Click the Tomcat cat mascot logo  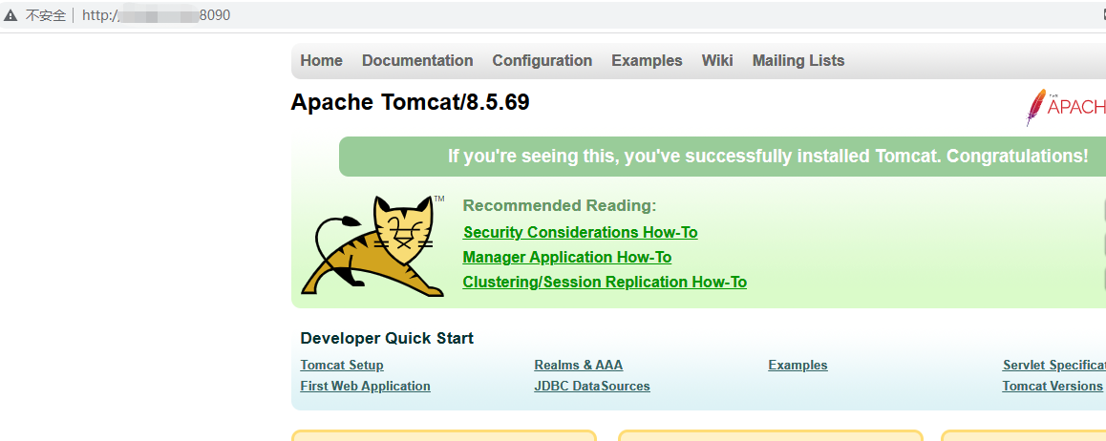[372, 246]
